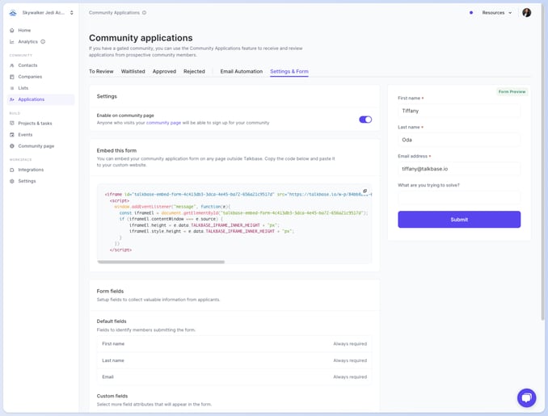Click the Community Applications breadcrumb text

pos(114,13)
